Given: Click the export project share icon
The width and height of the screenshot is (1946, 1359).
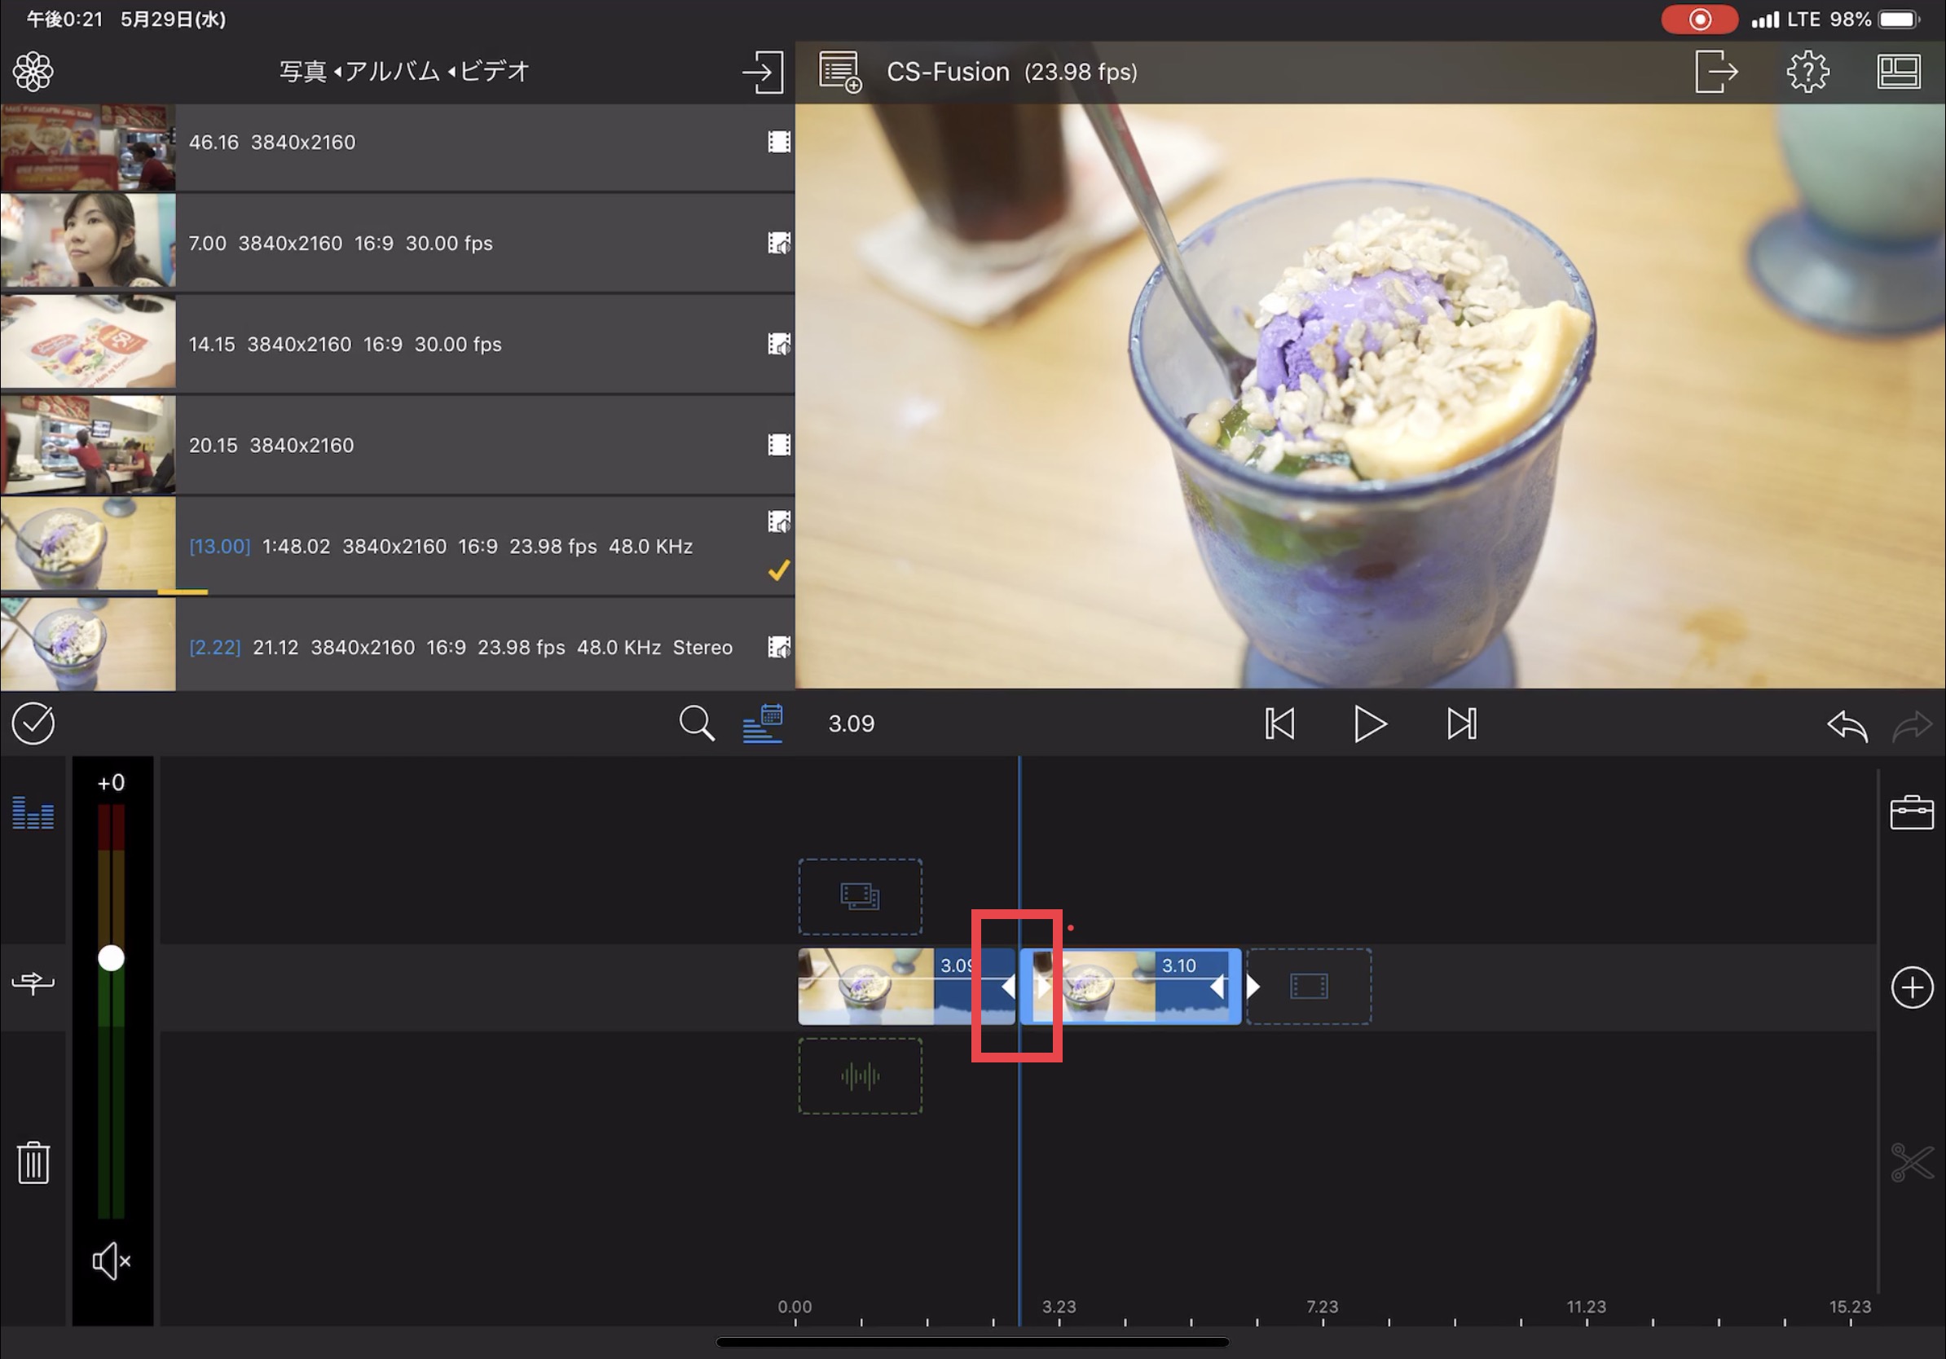Looking at the screenshot, I should [x=1716, y=71].
